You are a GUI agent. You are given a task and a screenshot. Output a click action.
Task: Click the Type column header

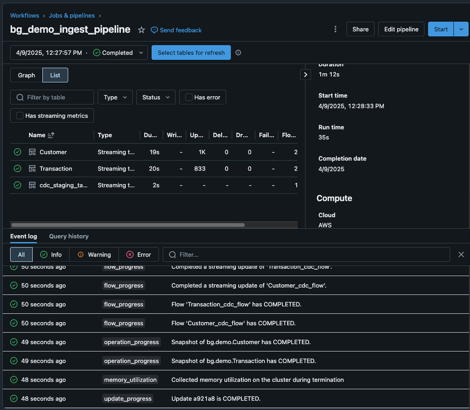pyautogui.click(x=104, y=135)
